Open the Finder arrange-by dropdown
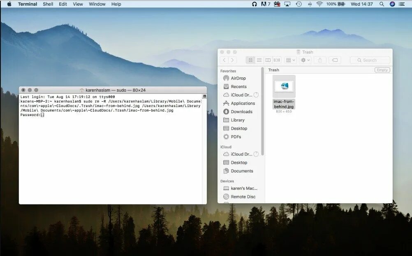Screen dimensions: 412x256 290,60
